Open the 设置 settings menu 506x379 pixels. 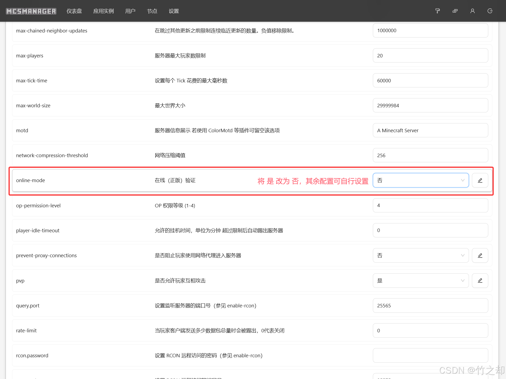point(174,11)
